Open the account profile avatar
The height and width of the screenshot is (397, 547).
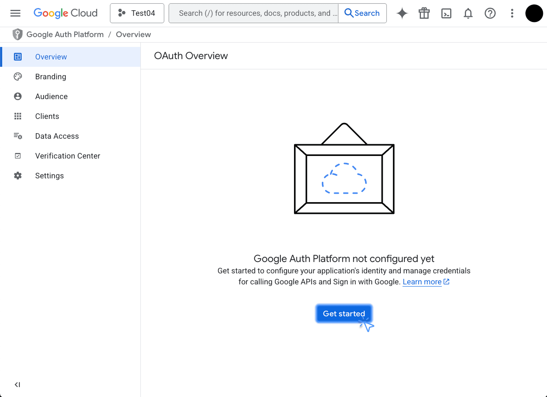click(534, 13)
